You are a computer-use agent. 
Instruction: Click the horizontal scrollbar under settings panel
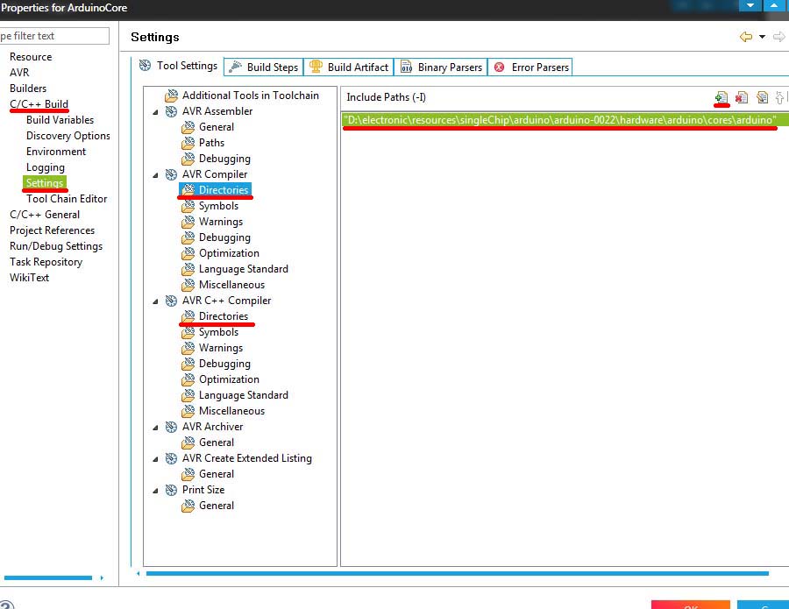click(457, 573)
